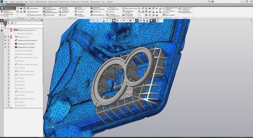Open the Диагностика menu
This screenshot has height=138, width=253.
point(64,2)
